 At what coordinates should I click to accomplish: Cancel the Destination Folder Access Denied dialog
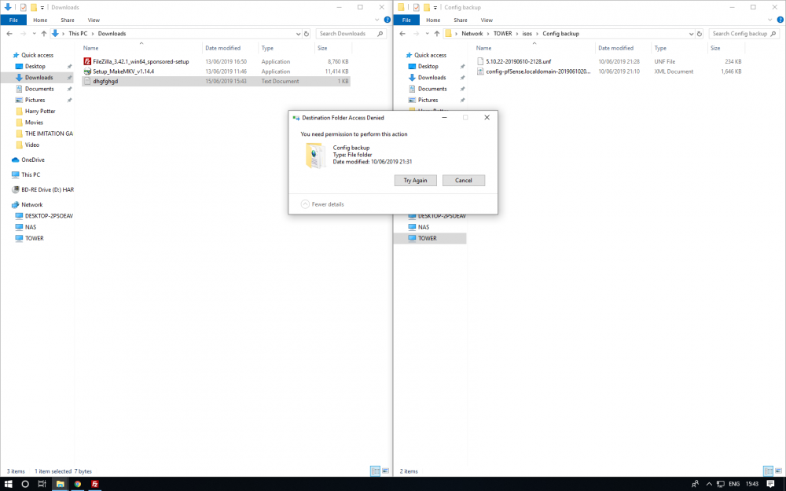pos(463,181)
